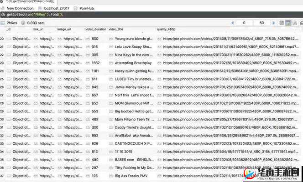This screenshot has height=182, width=303.
Task: Click the video_title column header
Action: tap(116, 29)
